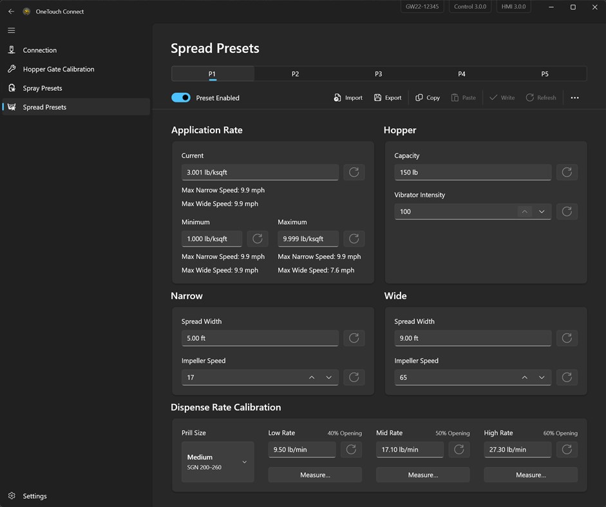Decrease Wide Impeller Speed with down arrow

click(x=542, y=378)
